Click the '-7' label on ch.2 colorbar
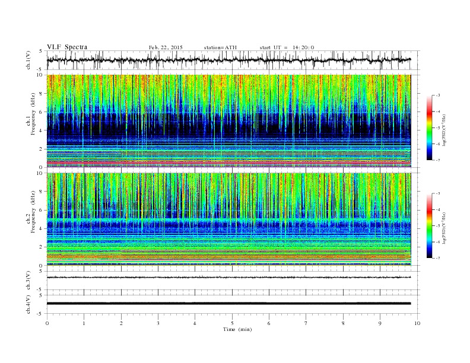This screenshot has height=363, width=470. click(x=437, y=258)
